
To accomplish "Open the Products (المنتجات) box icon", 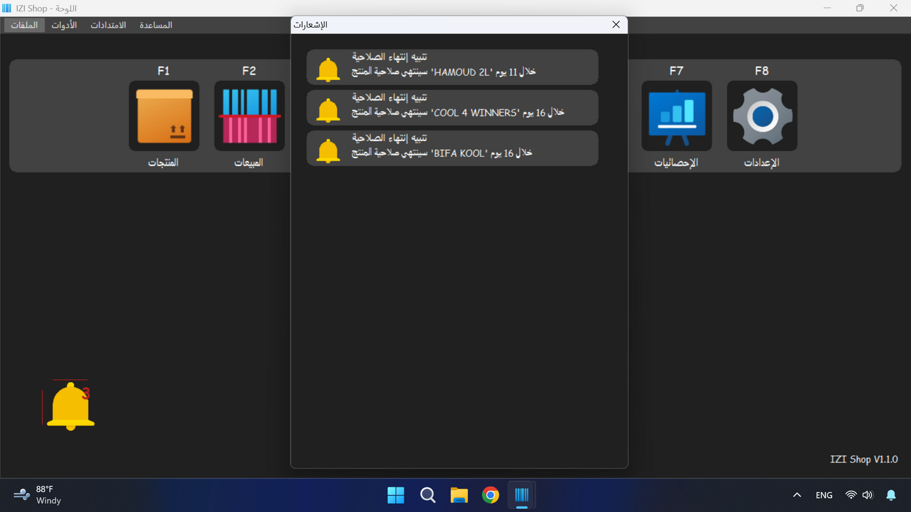I will [x=164, y=116].
